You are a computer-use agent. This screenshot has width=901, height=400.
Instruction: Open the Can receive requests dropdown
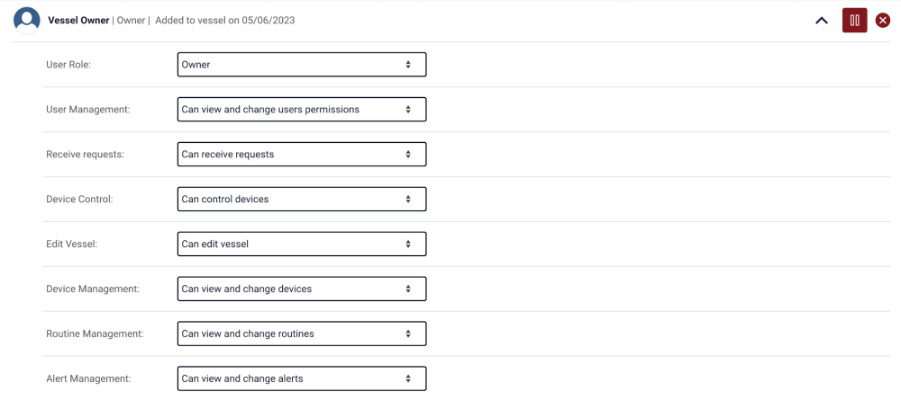301,155
